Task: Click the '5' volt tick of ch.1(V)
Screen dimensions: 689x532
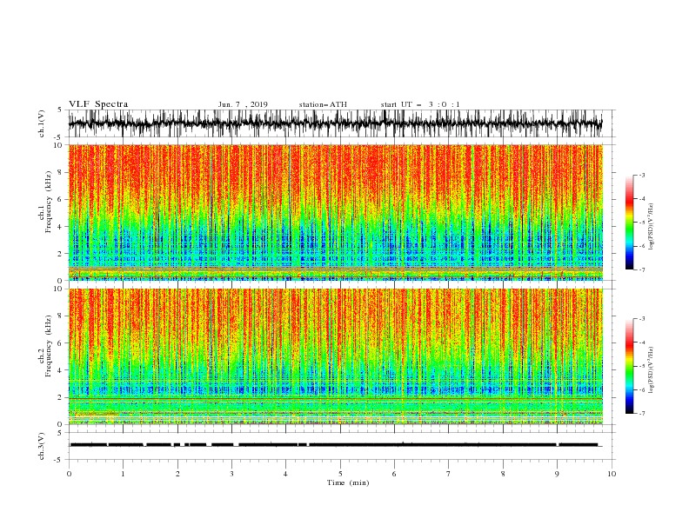Action: point(60,110)
